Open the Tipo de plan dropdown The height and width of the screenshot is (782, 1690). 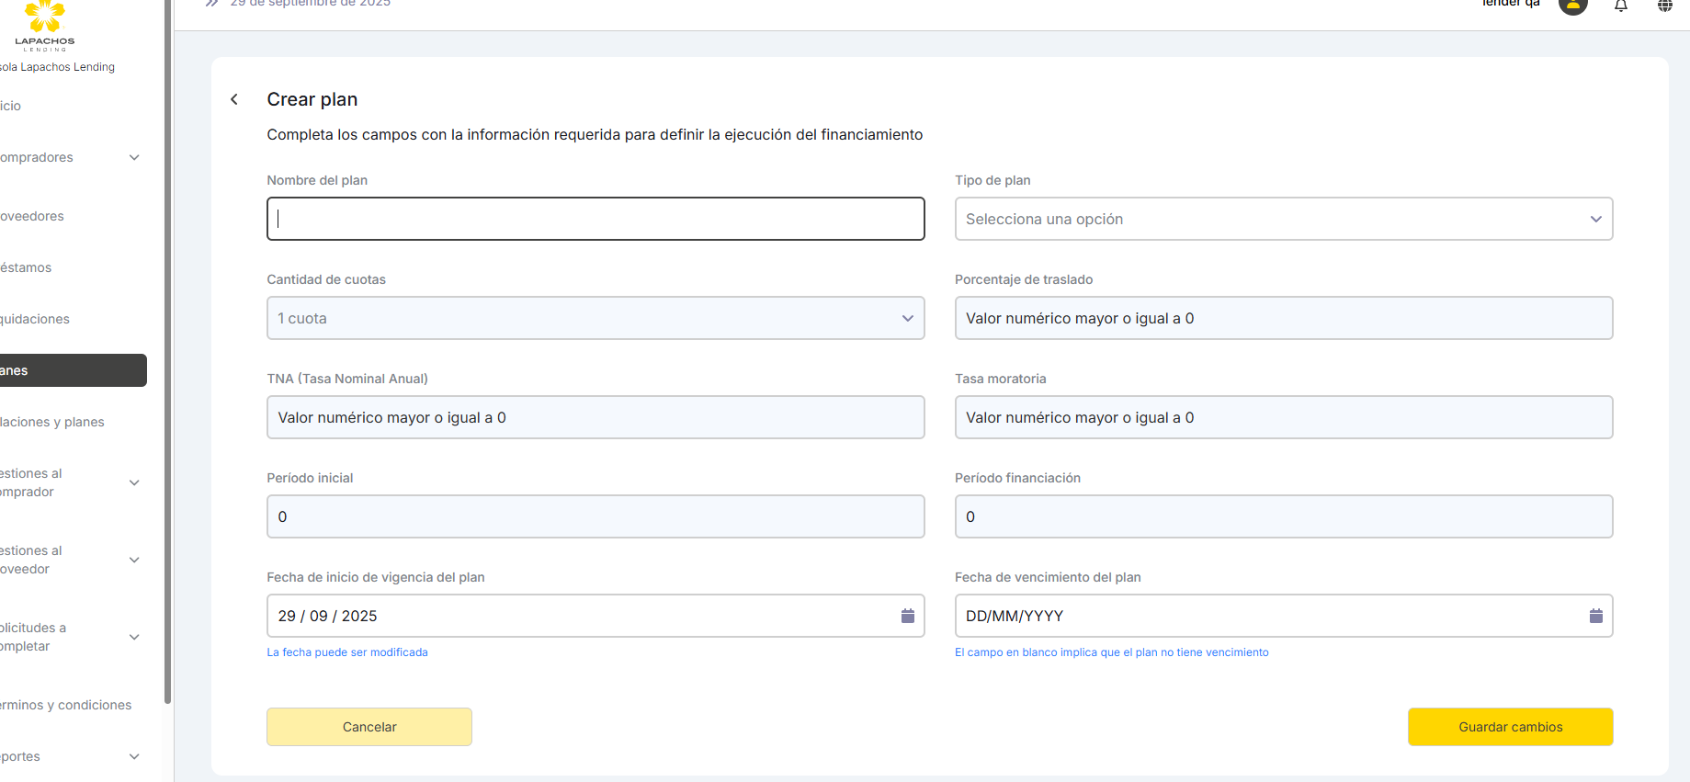tap(1283, 219)
